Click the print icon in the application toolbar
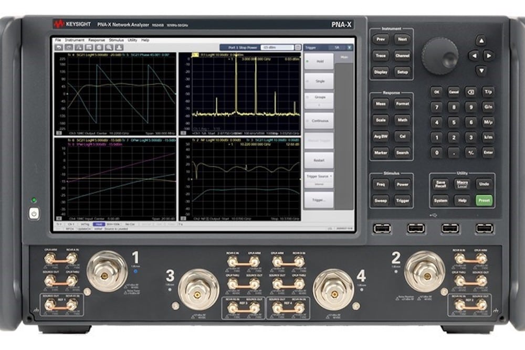 point(89,47)
